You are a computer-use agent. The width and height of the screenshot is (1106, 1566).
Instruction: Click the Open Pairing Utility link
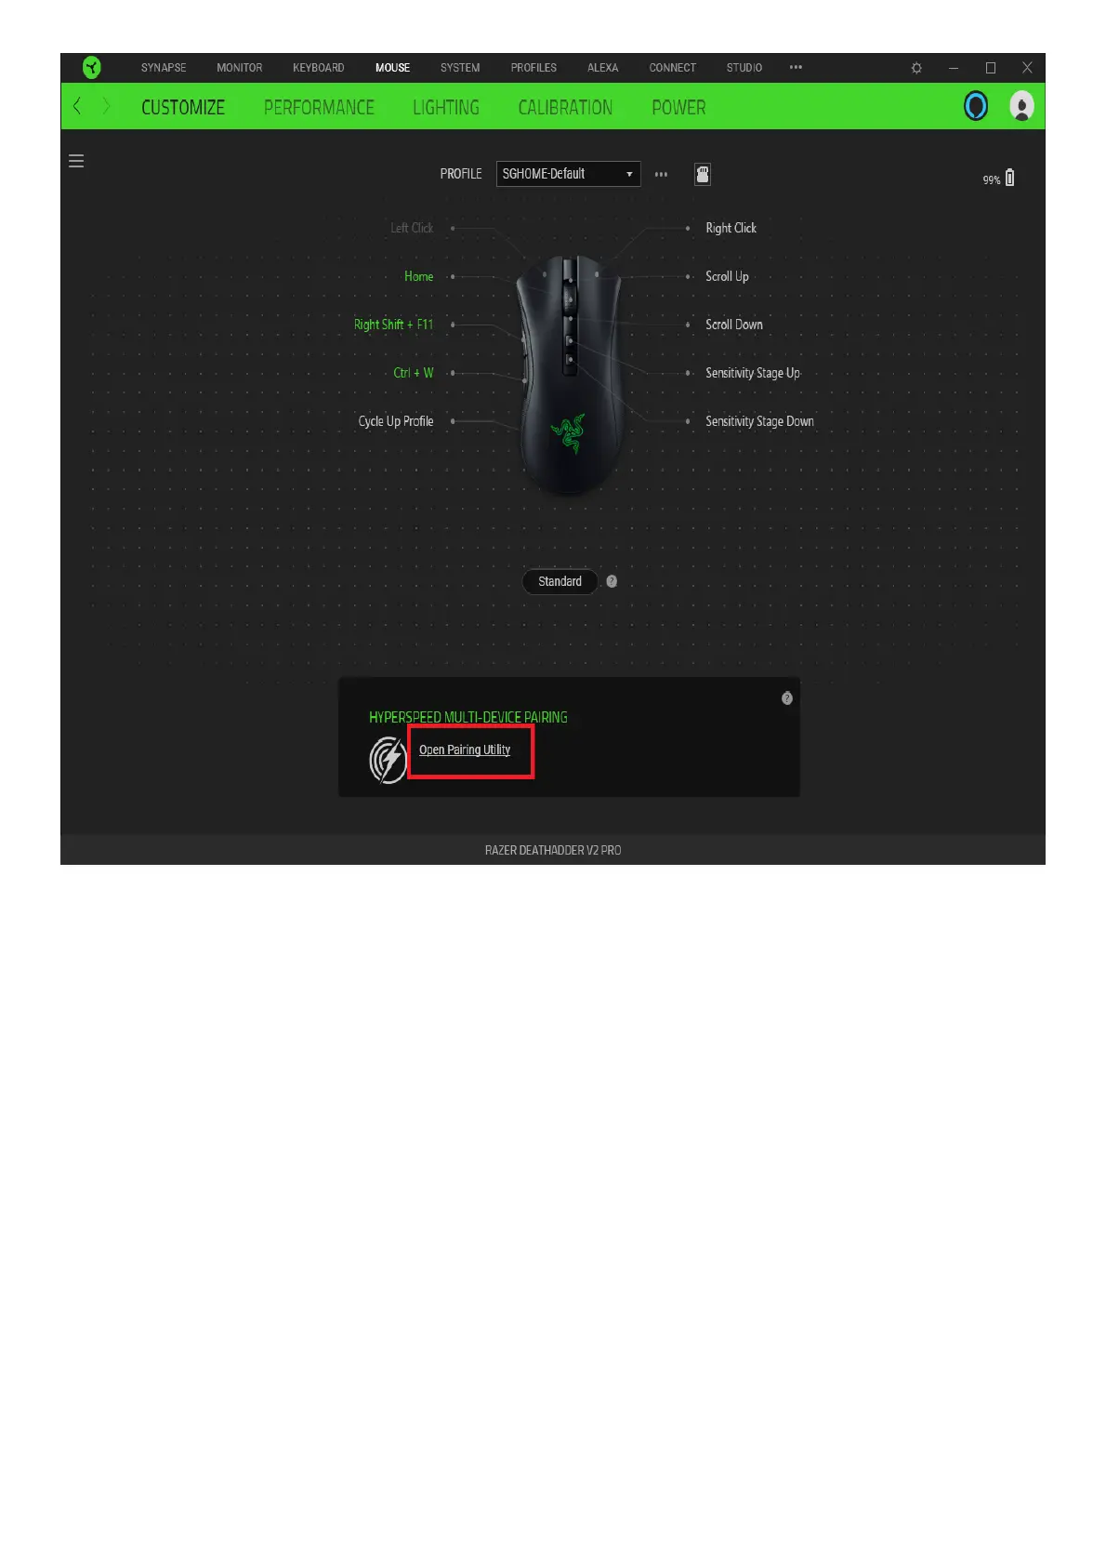[465, 750]
